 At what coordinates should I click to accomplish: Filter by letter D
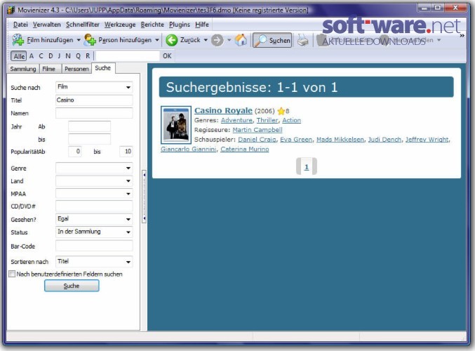coord(51,56)
